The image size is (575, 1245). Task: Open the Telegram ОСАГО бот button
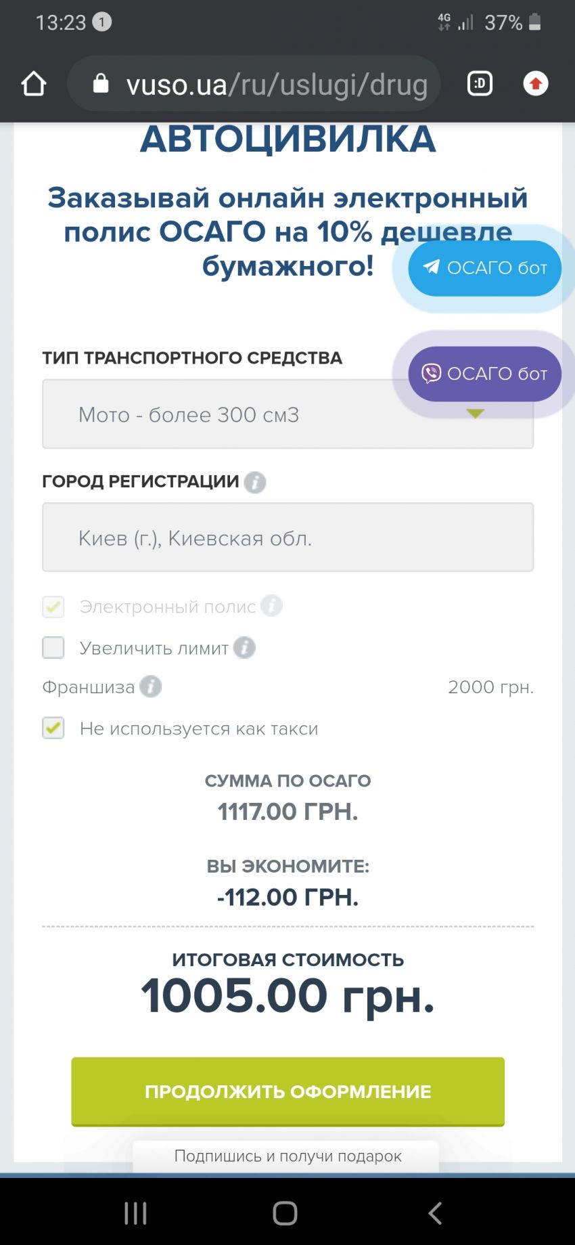coord(484,268)
